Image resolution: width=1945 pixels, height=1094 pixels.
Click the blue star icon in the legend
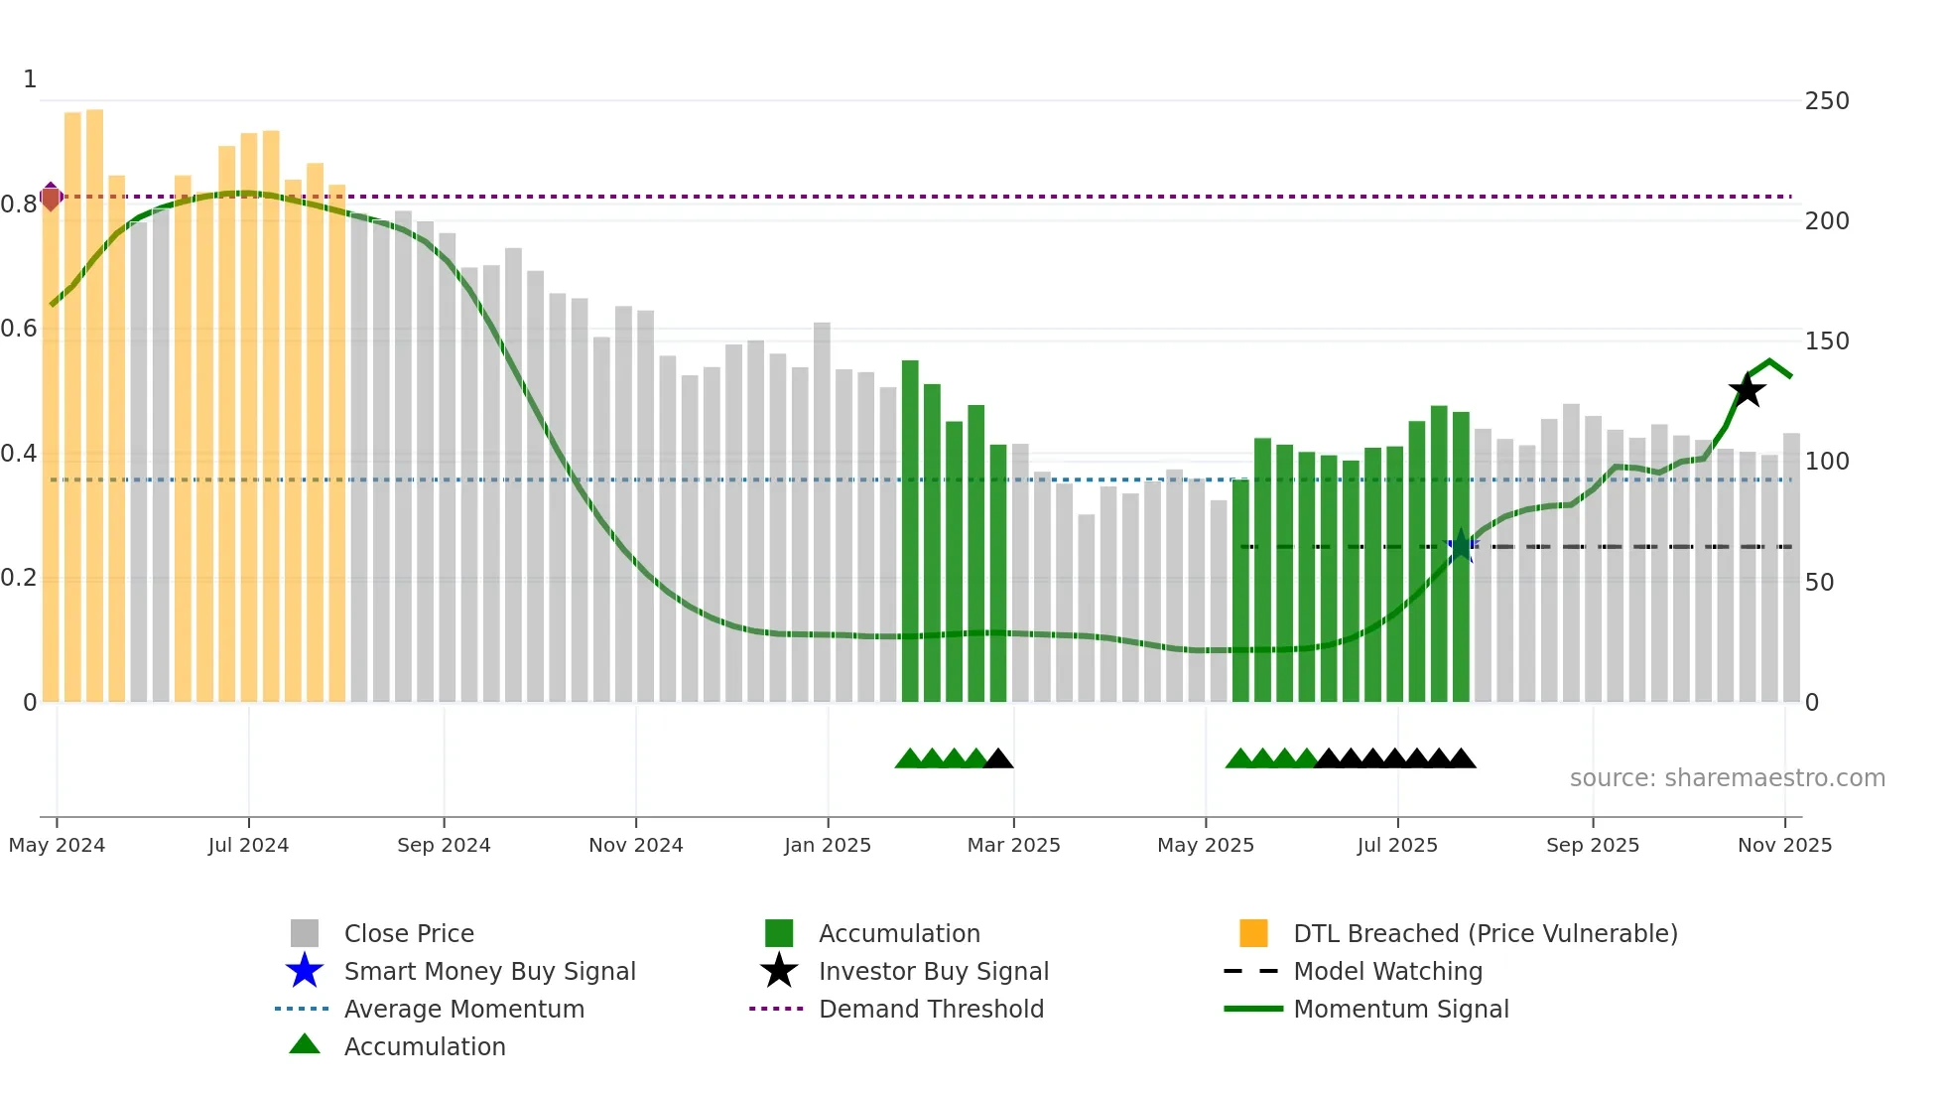click(304, 971)
